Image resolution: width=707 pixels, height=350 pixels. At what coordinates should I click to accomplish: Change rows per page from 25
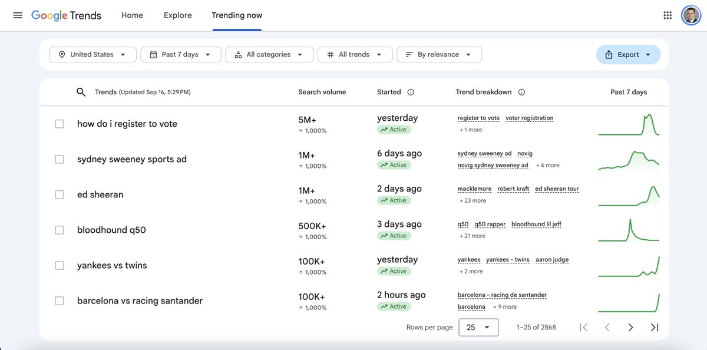pos(478,327)
